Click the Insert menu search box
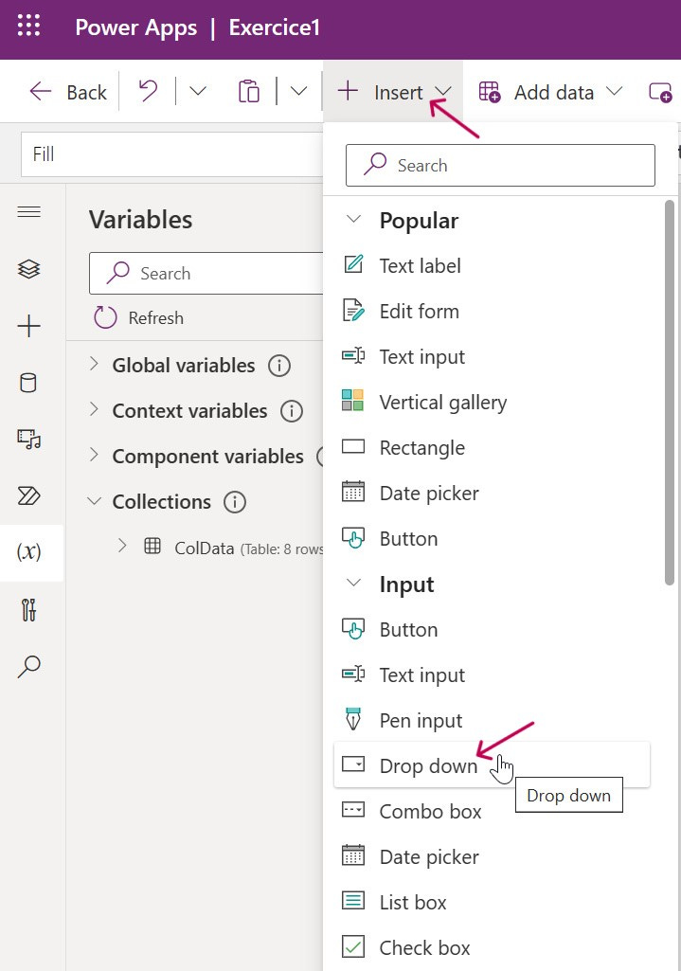Image resolution: width=681 pixels, height=971 pixels. click(500, 166)
